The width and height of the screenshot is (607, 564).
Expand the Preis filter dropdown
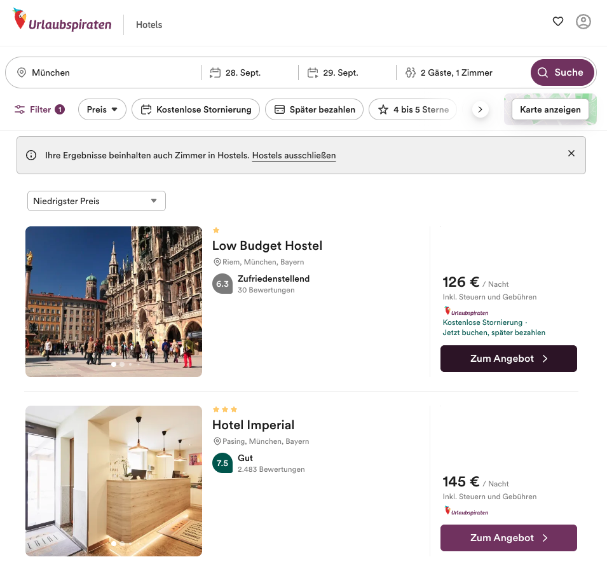(x=102, y=109)
